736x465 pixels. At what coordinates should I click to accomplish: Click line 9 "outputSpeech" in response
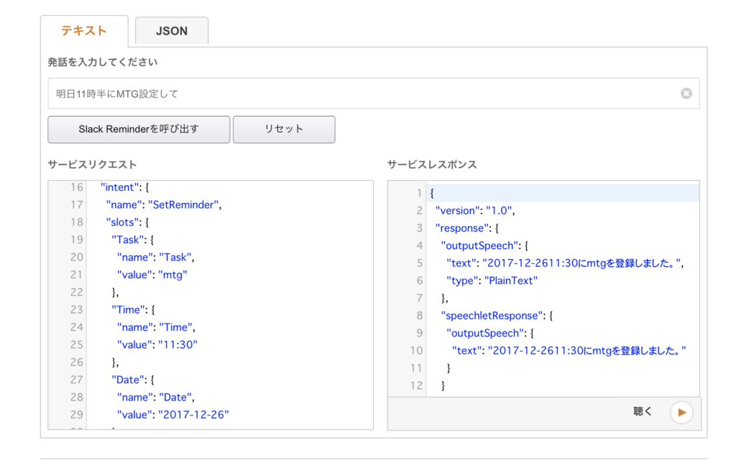[x=490, y=333]
